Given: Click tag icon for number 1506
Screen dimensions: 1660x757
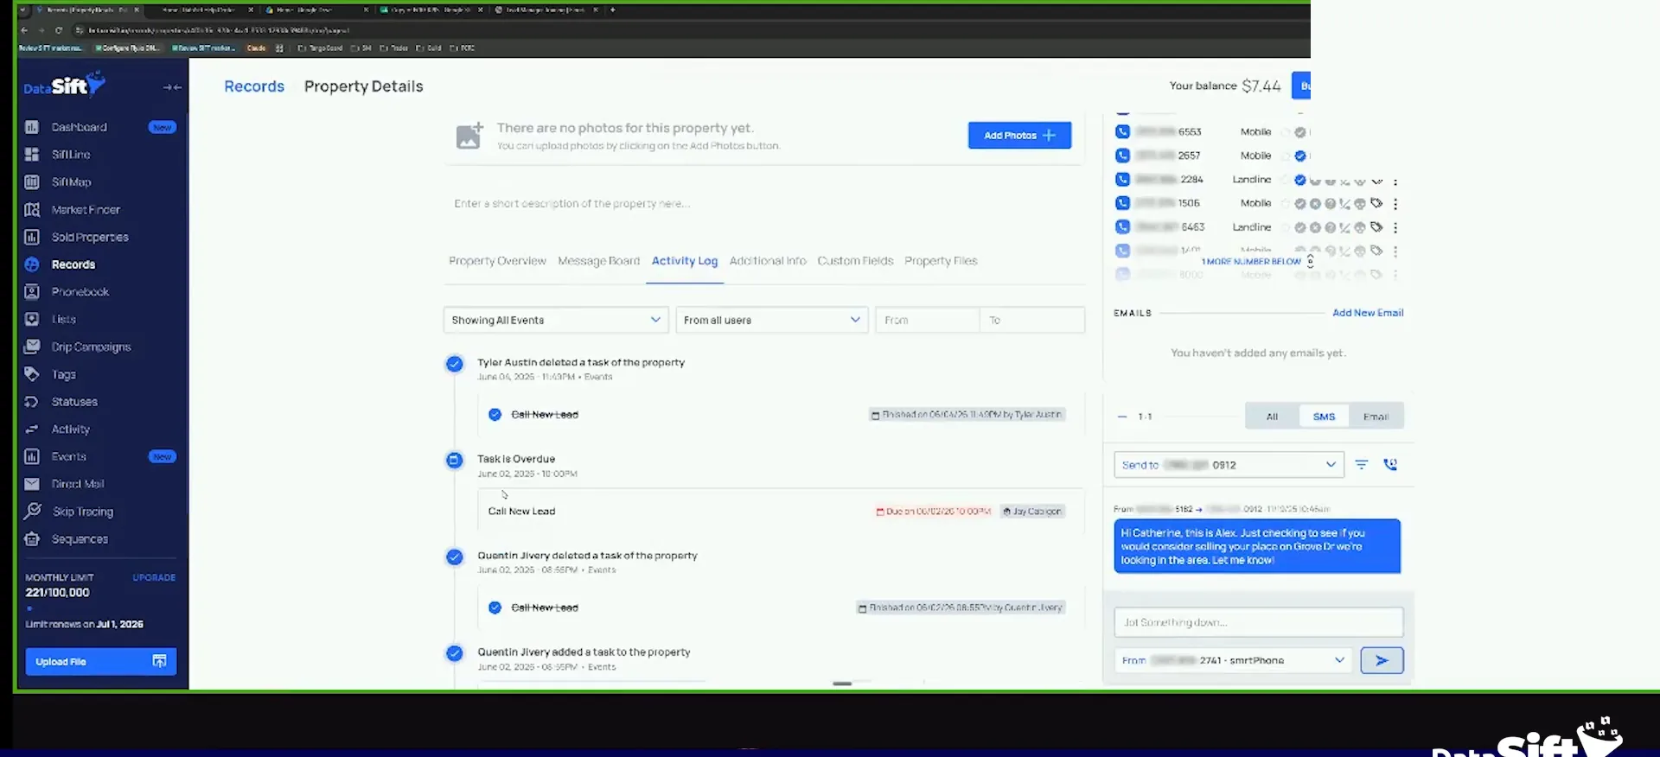Looking at the screenshot, I should 1376,204.
